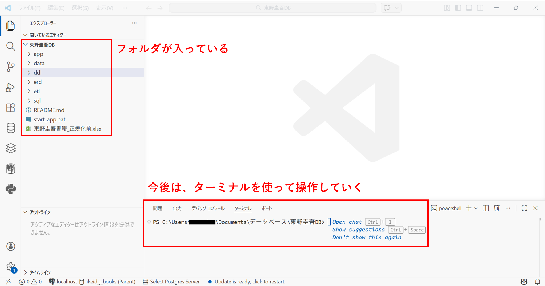
Task: Create new terminal with plus icon
Action: [469, 208]
